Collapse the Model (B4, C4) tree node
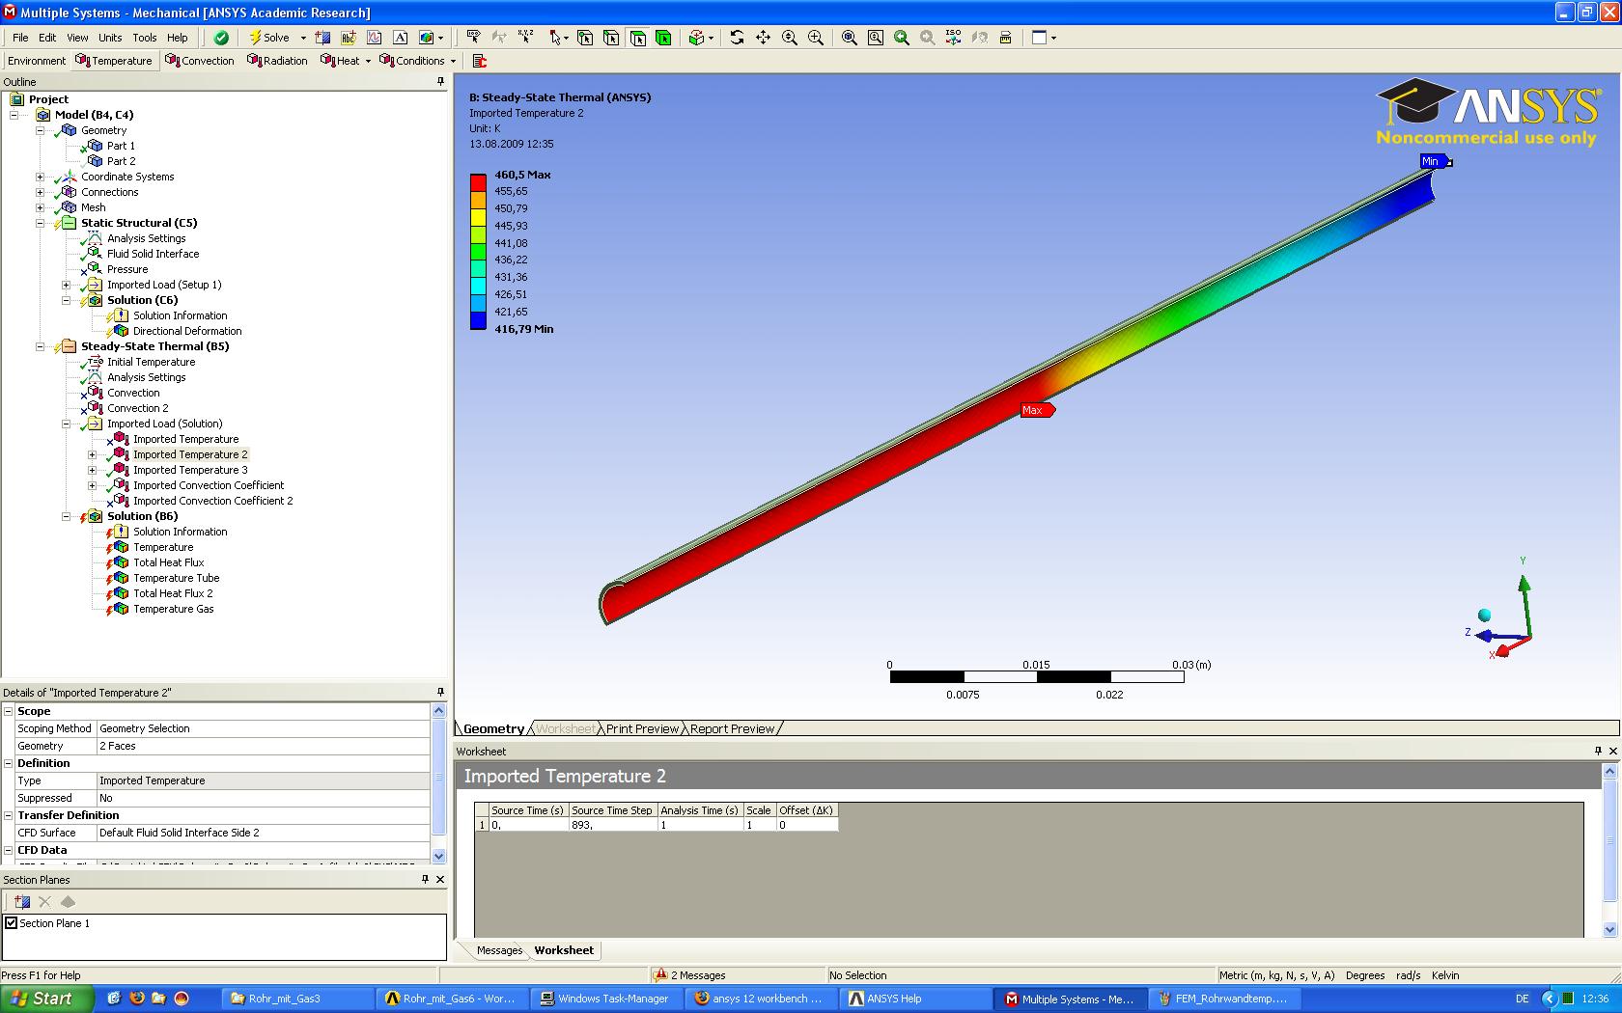Screen dimensions: 1622x1013 14,115
